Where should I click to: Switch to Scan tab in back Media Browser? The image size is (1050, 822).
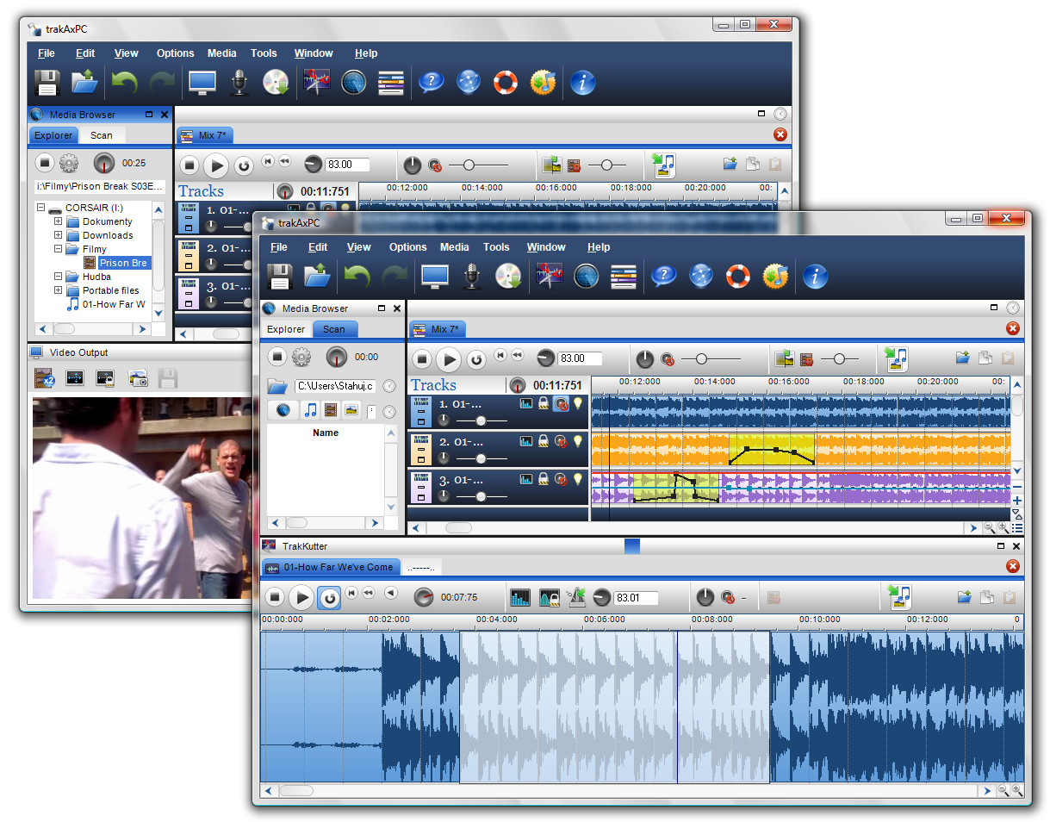[102, 135]
